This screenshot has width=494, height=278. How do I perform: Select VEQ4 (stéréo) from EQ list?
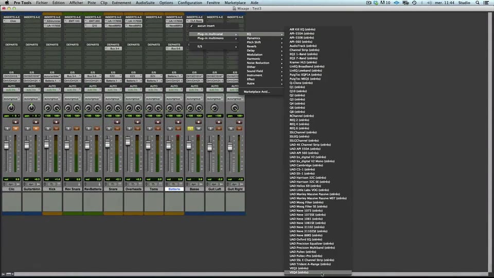click(x=318, y=272)
